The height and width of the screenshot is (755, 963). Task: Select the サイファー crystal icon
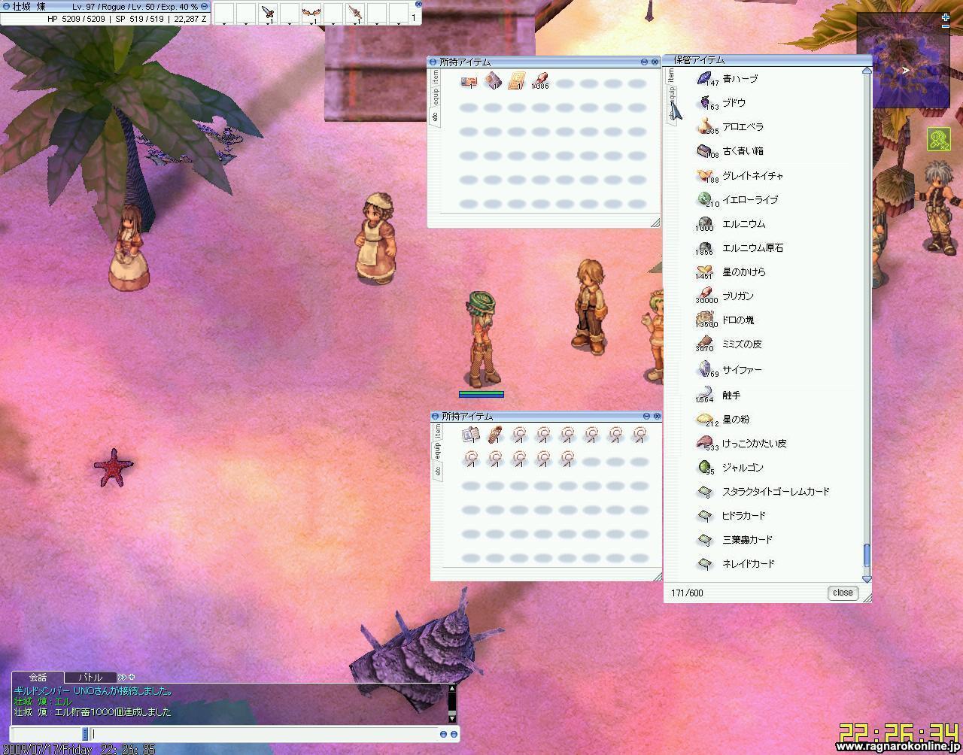coord(706,369)
